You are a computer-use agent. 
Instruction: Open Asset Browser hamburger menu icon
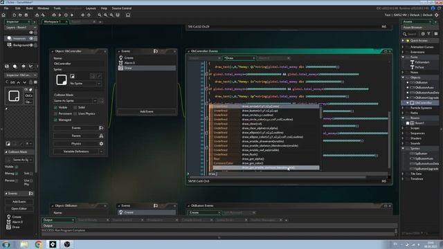(x=436, y=34)
